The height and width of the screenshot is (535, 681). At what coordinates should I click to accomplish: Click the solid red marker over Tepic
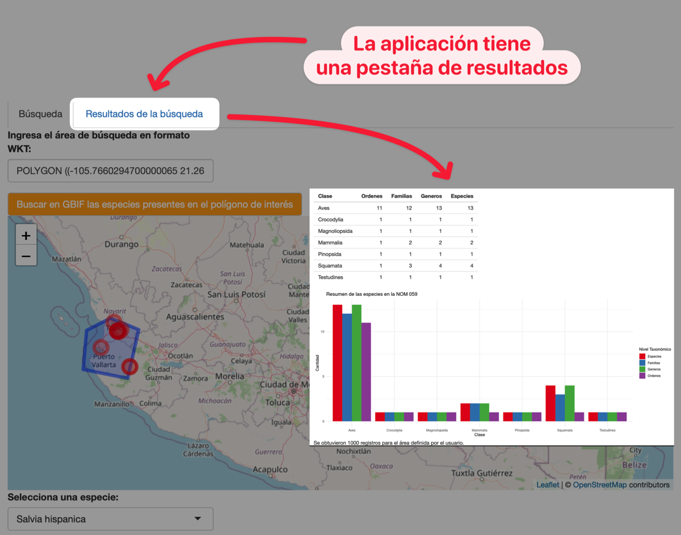[x=119, y=330]
